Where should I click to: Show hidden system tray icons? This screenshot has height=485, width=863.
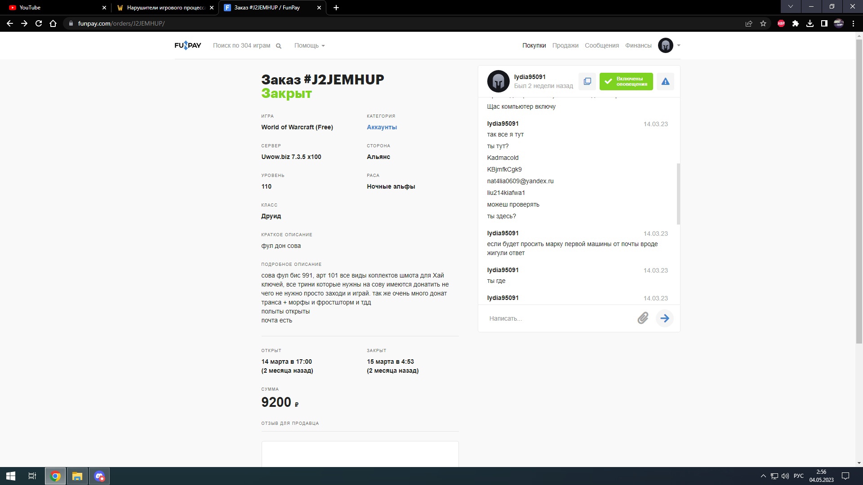click(x=763, y=476)
